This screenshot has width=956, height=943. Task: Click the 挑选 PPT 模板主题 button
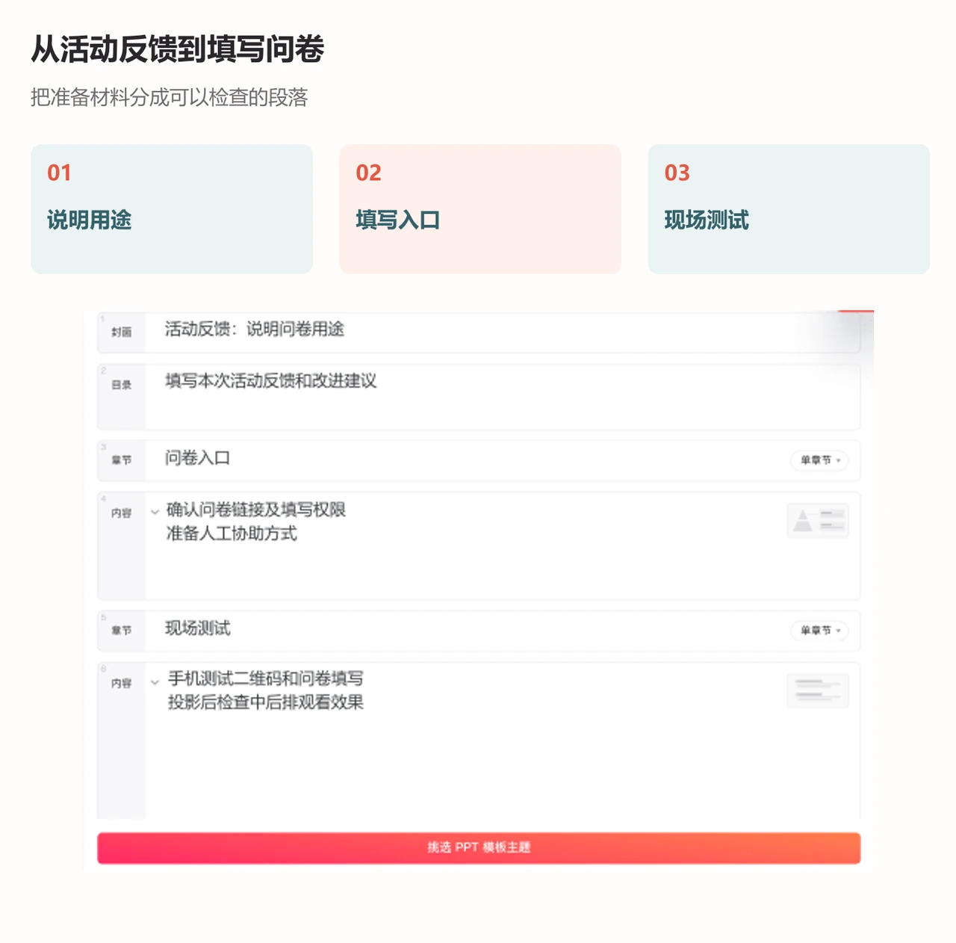point(479,848)
